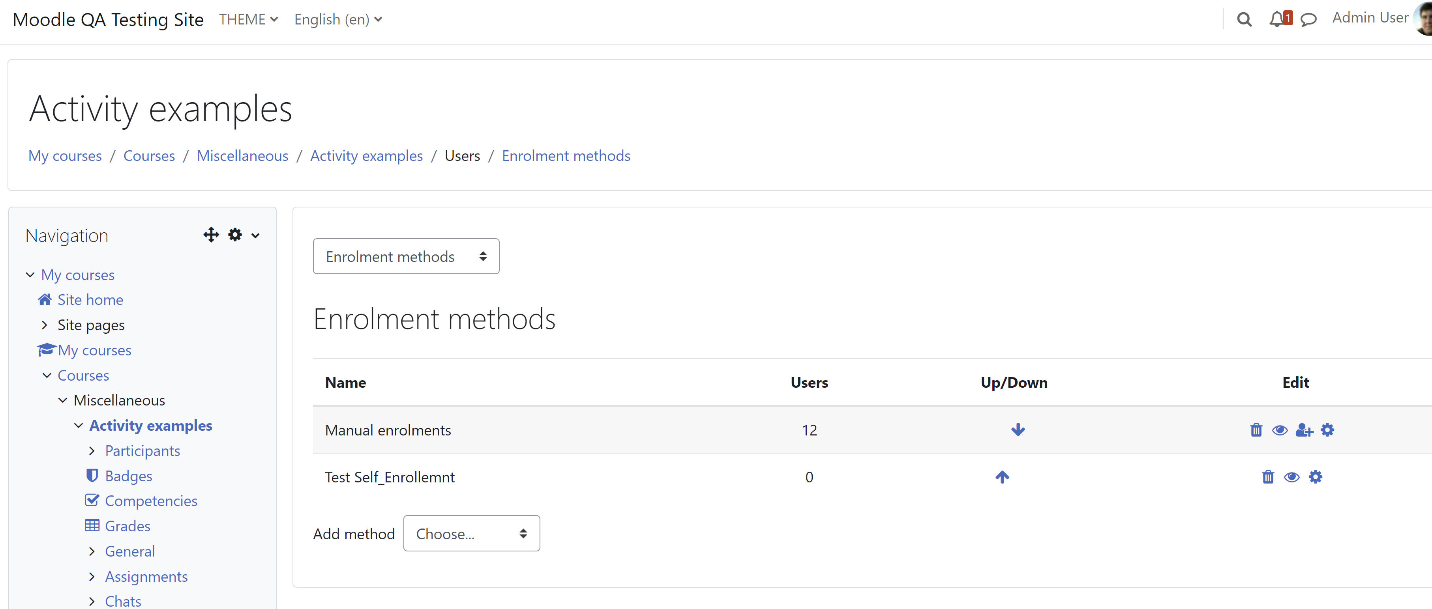The height and width of the screenshot is (609, 1432).
Task: Collapse the Activity examples tree node
Action: 79,425
